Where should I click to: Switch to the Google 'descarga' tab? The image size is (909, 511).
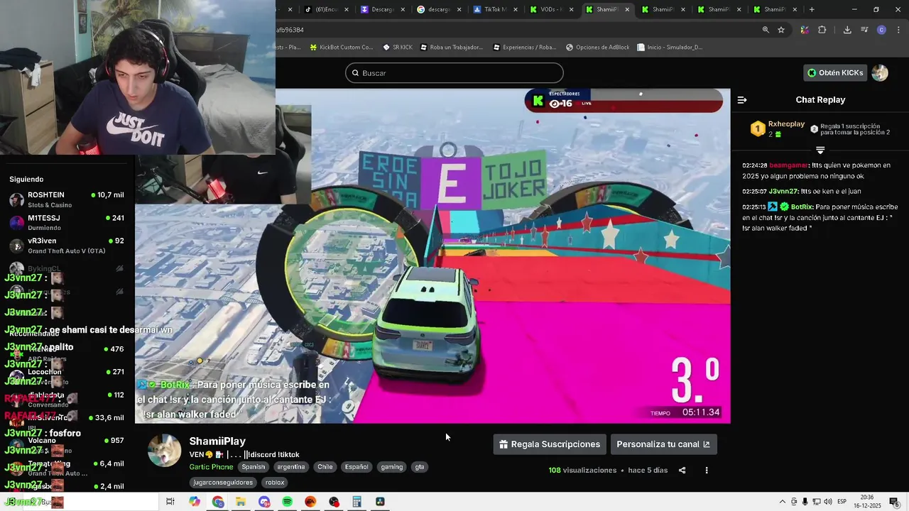tap(440, 9)
